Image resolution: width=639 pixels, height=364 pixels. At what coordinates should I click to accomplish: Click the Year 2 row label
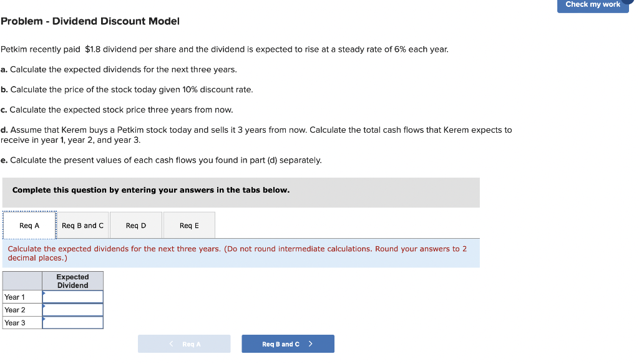[x=15, y=310]
